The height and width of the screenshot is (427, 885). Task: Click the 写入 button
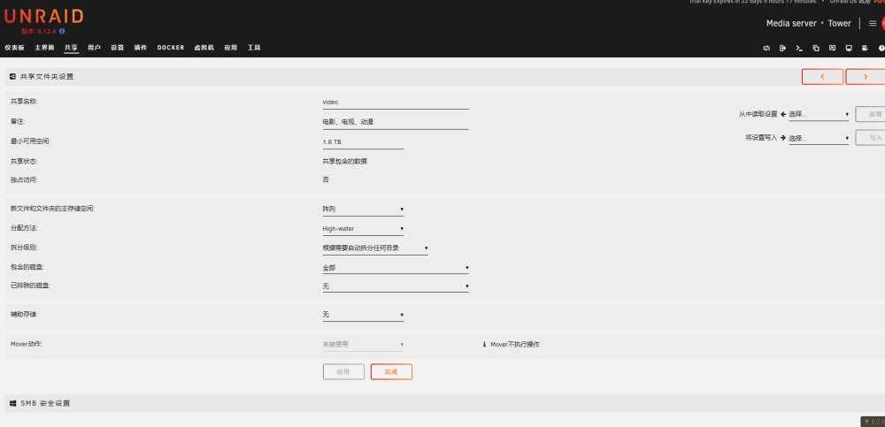pyautogui.click(x=870, y=138)
